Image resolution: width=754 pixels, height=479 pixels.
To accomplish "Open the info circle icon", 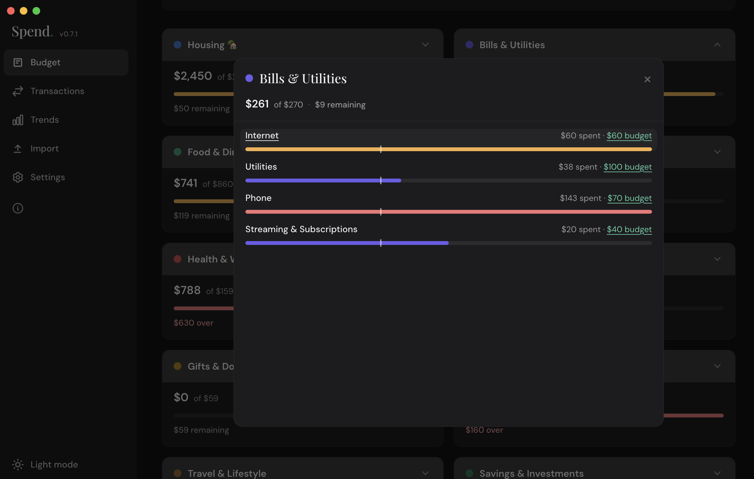I will [18, 208].
